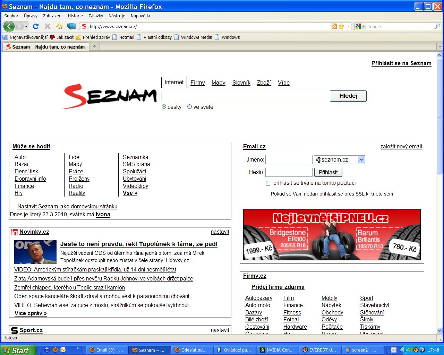Open the Windows Start menu
This screenshot has width=444, height=355.
[x=18, y=350]
